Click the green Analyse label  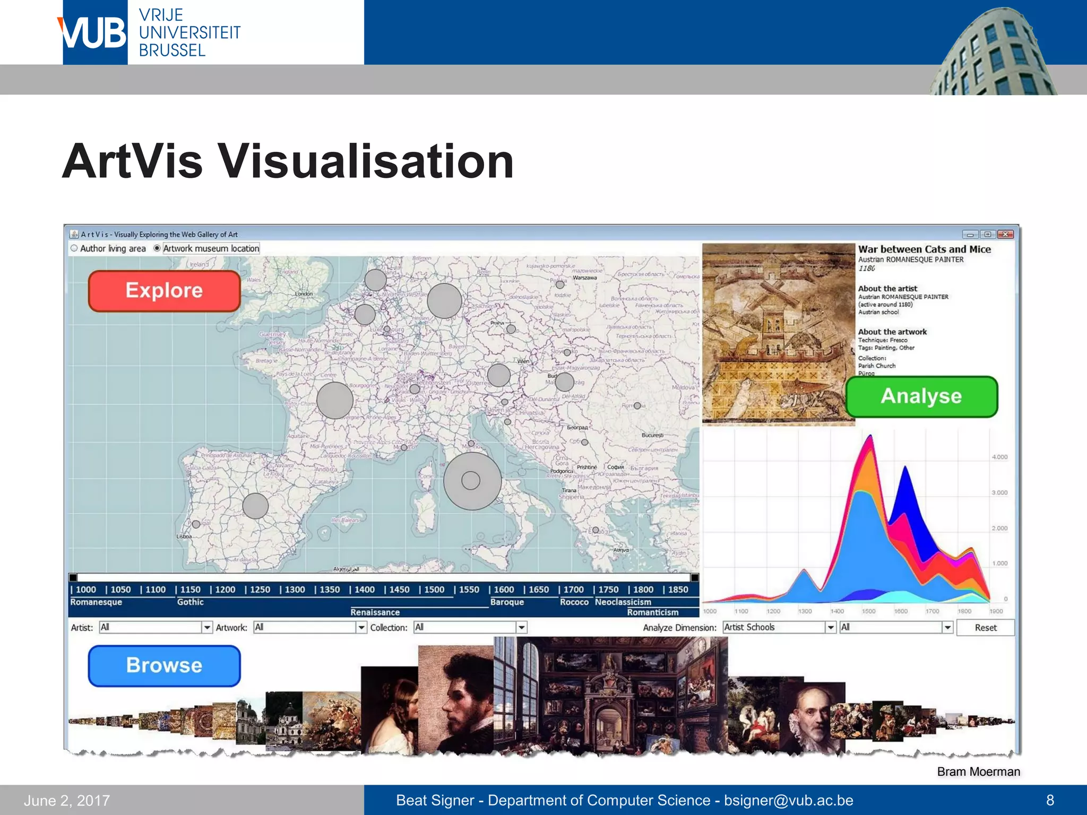pyautogui.click(x=921, y=396)
